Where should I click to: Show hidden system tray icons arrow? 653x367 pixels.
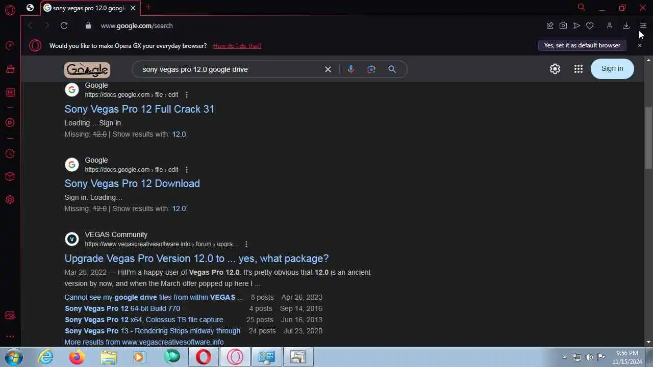pyautogui.click(x=564, y=357)
